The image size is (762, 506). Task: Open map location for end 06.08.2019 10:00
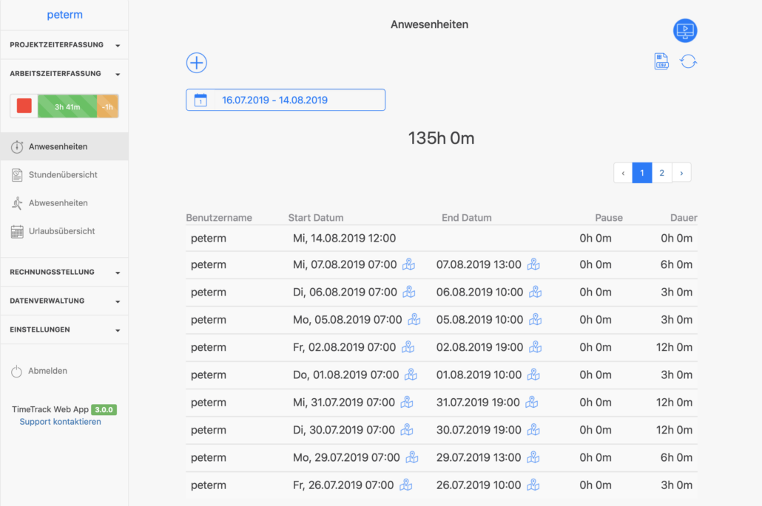tap(536, 292)
